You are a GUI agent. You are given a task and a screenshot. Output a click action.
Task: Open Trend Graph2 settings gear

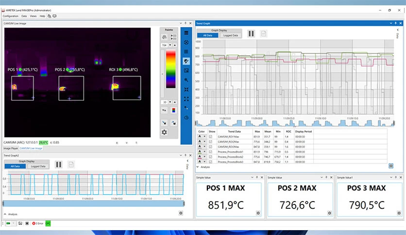(x=181, y=213)
